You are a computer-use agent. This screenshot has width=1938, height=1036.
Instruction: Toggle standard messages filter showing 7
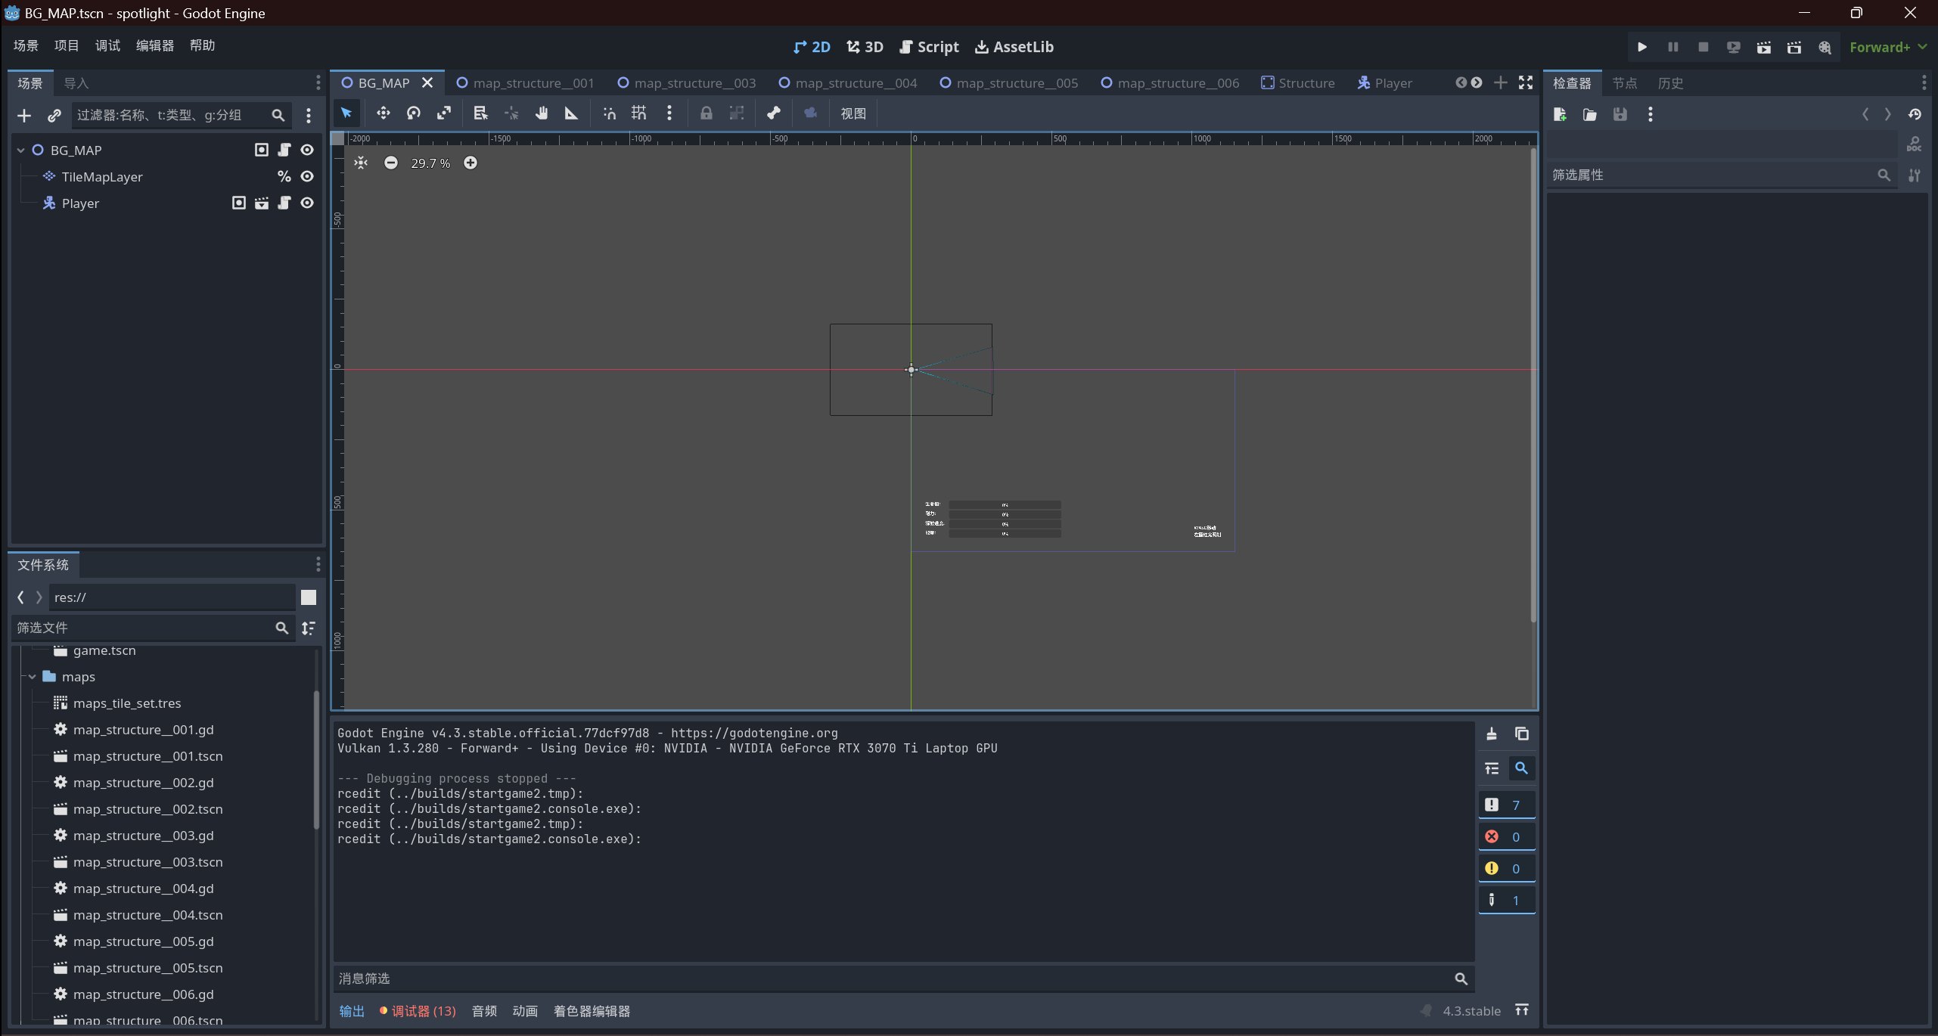point(1507,805)
